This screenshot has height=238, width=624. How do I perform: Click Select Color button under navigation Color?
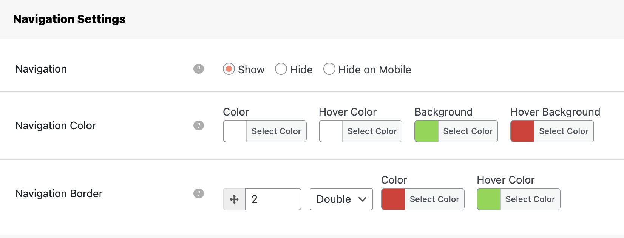pos(276,131)
